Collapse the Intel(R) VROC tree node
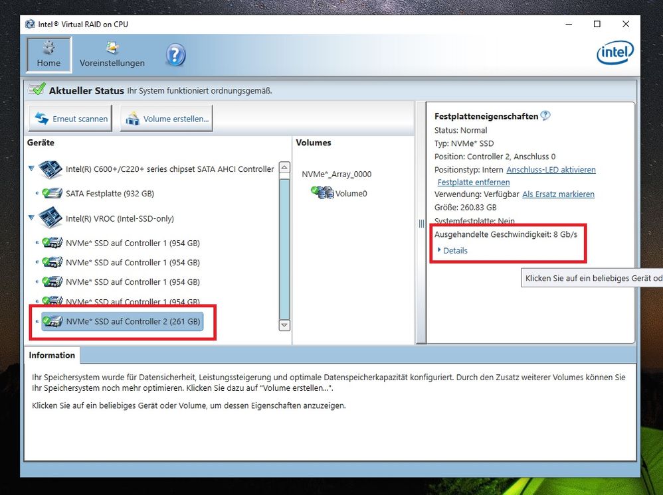The width and height of the screenshot is (663, 495). [x=31, y=218]
